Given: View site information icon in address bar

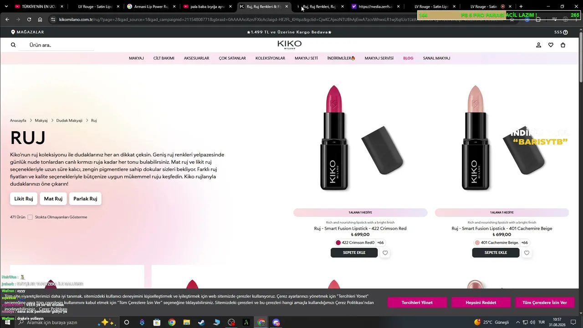Looking at the screenshot, I should point(53,20).
